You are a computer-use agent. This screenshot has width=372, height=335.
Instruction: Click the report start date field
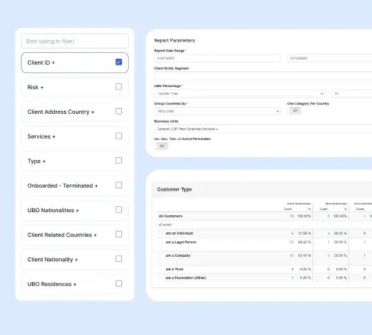coord(217,58)
